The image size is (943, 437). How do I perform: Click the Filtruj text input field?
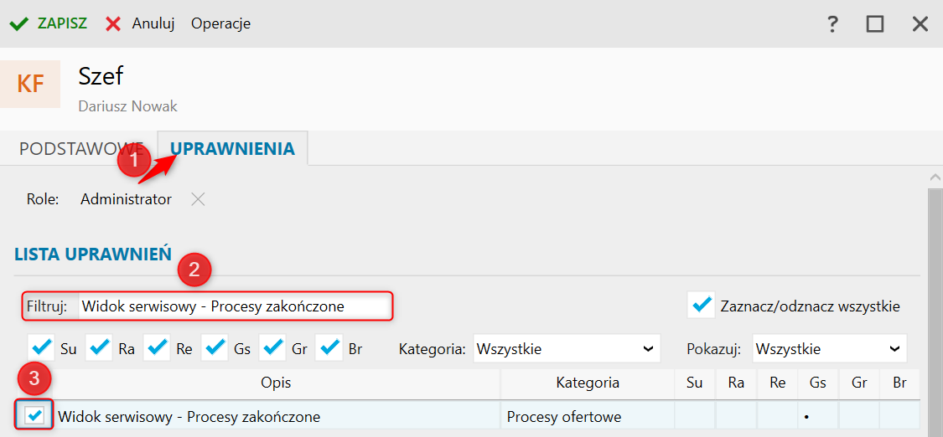click(234, 306)
